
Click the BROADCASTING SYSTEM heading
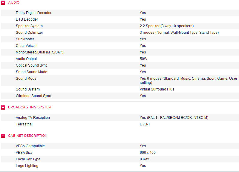click(30, 107)
